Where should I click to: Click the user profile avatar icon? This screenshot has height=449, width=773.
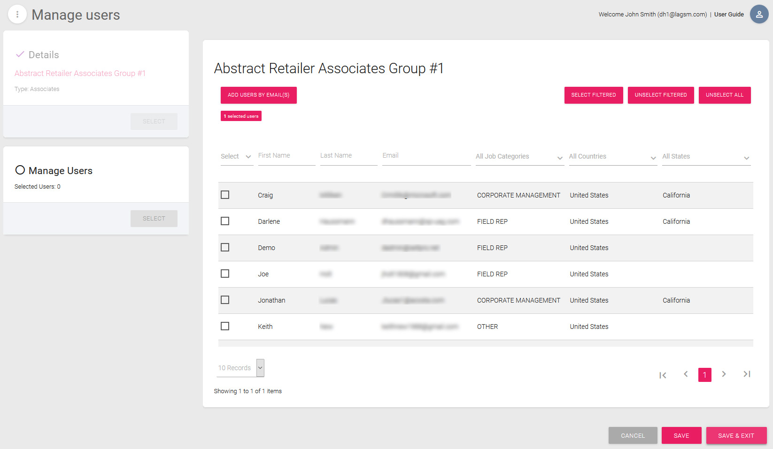point(759,14)
